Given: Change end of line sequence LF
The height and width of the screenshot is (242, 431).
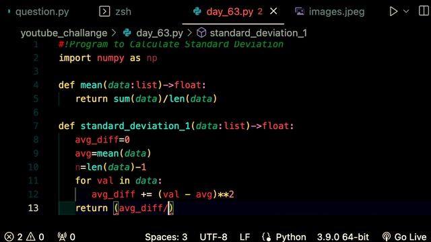Looking at the screenshot, I should 244,237.
